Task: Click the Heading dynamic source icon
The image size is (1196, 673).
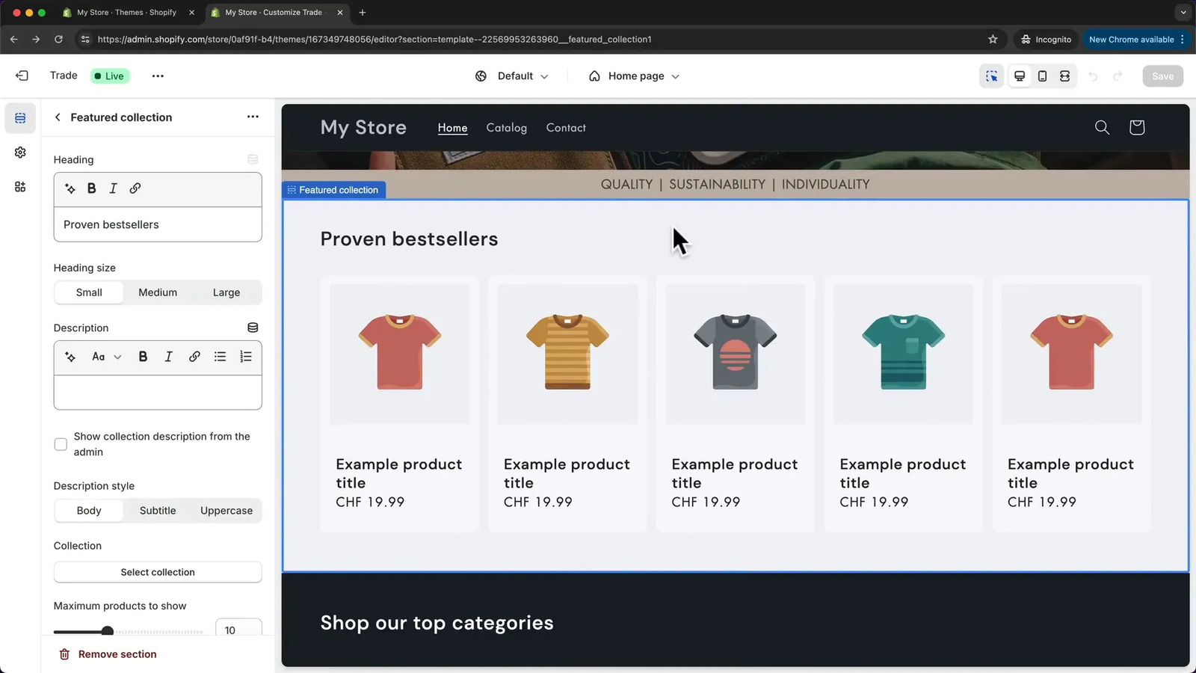Action: (x=253, y=159)
